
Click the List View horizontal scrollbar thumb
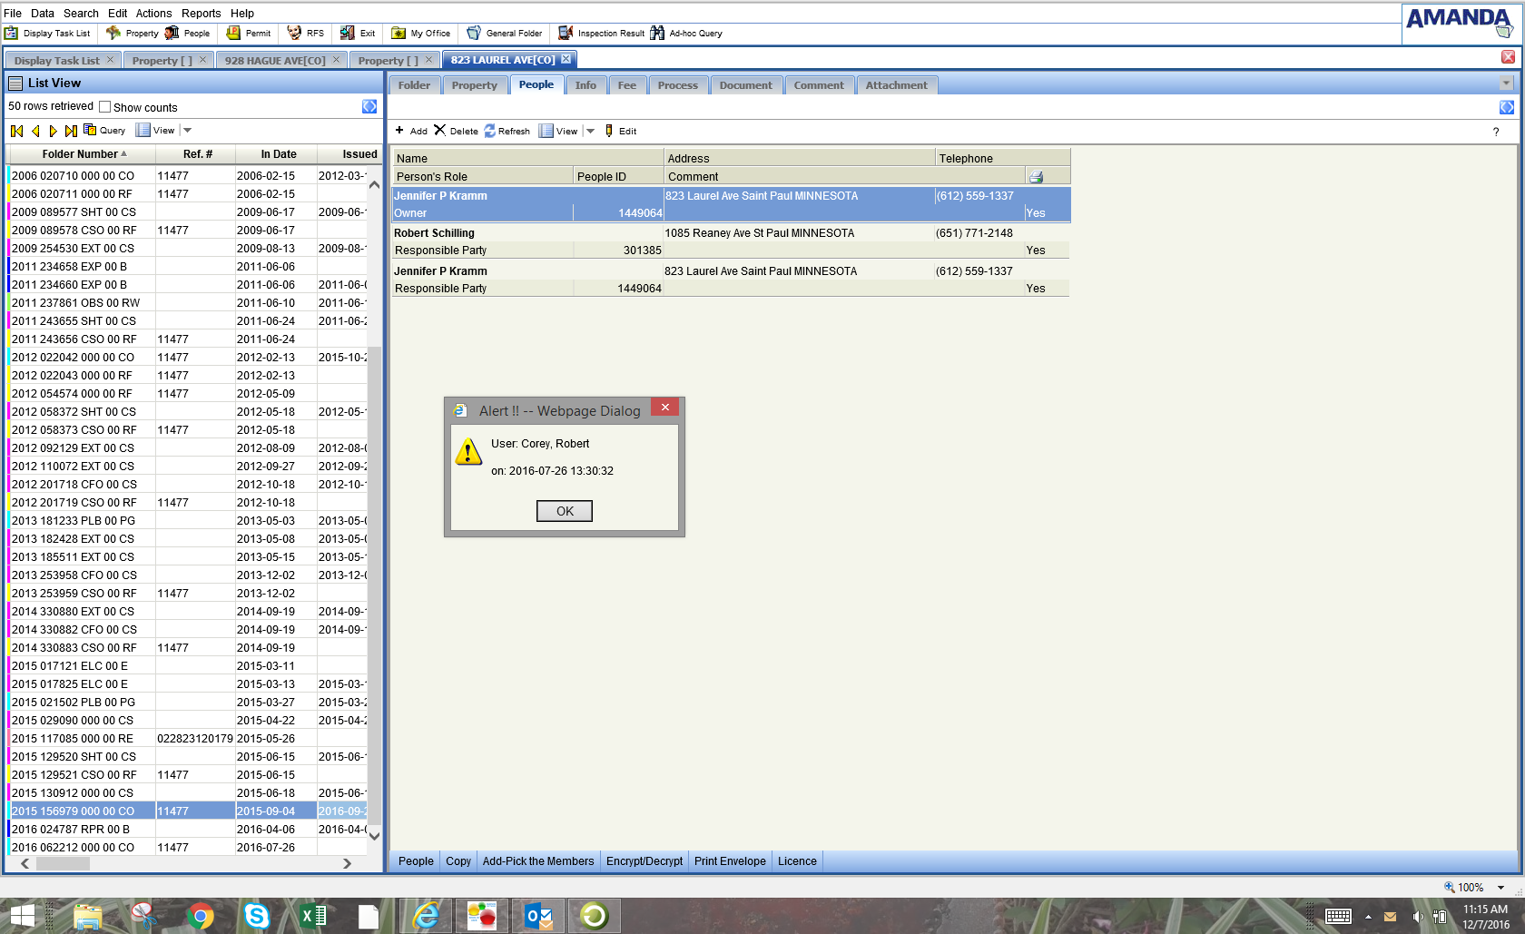(62, 863)
